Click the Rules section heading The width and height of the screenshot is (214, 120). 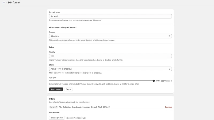[51, 47]
